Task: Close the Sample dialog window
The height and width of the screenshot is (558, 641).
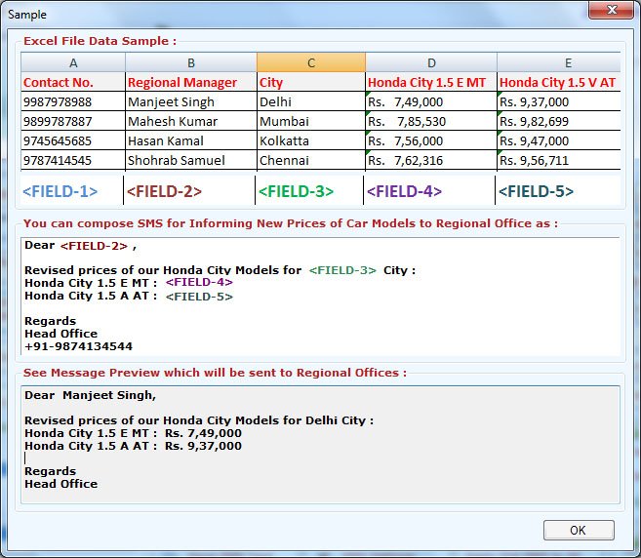Action: [611, 10]
